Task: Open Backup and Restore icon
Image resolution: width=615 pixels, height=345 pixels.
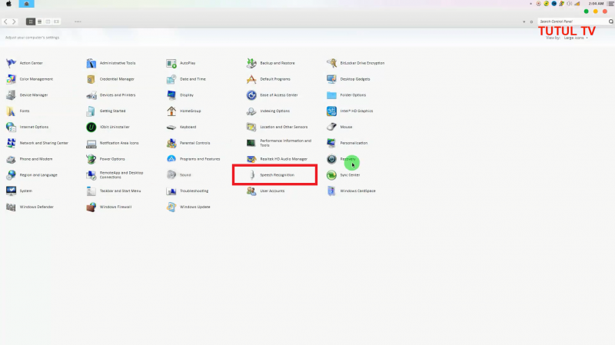Action: click(251, 63)
